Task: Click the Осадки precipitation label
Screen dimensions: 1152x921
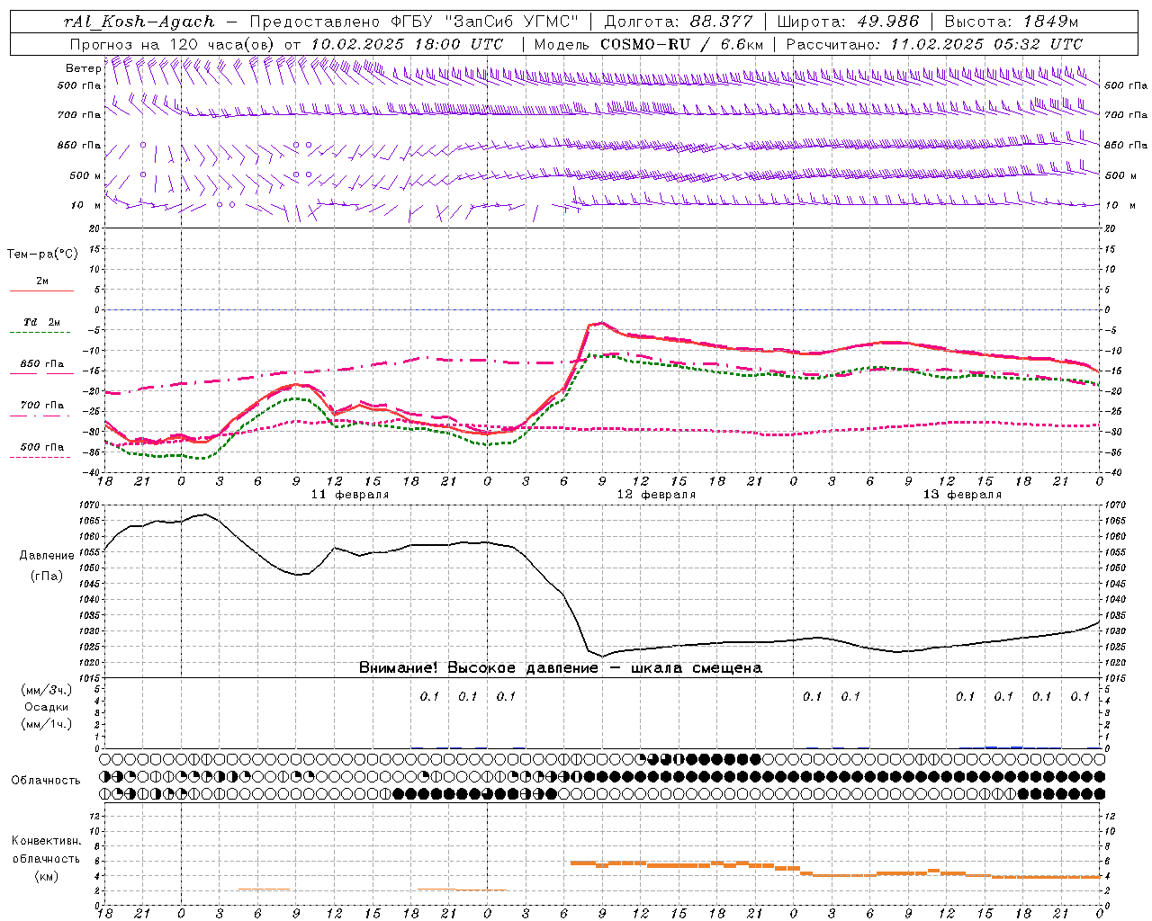Action: 46,707
